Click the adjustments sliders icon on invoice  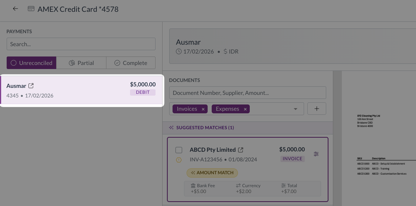point(316,154)
